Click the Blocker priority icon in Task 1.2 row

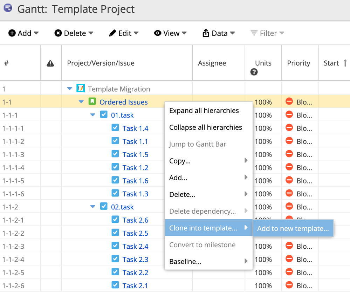(289, 167)
